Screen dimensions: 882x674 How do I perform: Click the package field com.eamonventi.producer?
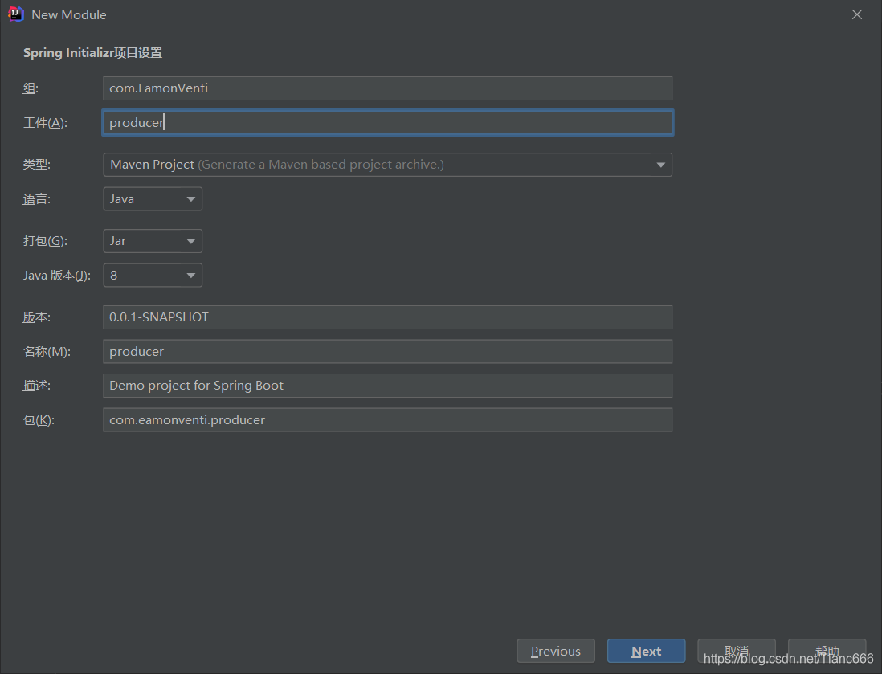387,419
